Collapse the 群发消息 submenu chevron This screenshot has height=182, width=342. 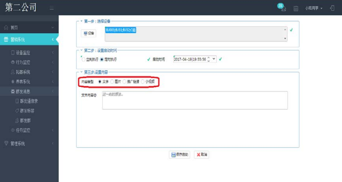pyautogui.click(x=53, y=91)
